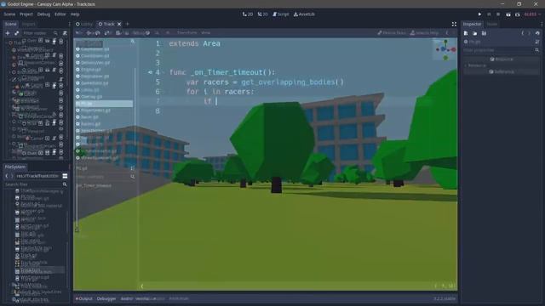Open the Scene dock options menu

pyautogui.click(x=69, y=24)
